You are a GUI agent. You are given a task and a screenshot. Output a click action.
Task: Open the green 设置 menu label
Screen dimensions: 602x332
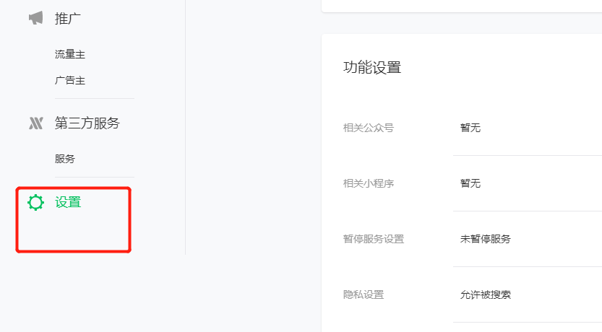coord(68,203)
